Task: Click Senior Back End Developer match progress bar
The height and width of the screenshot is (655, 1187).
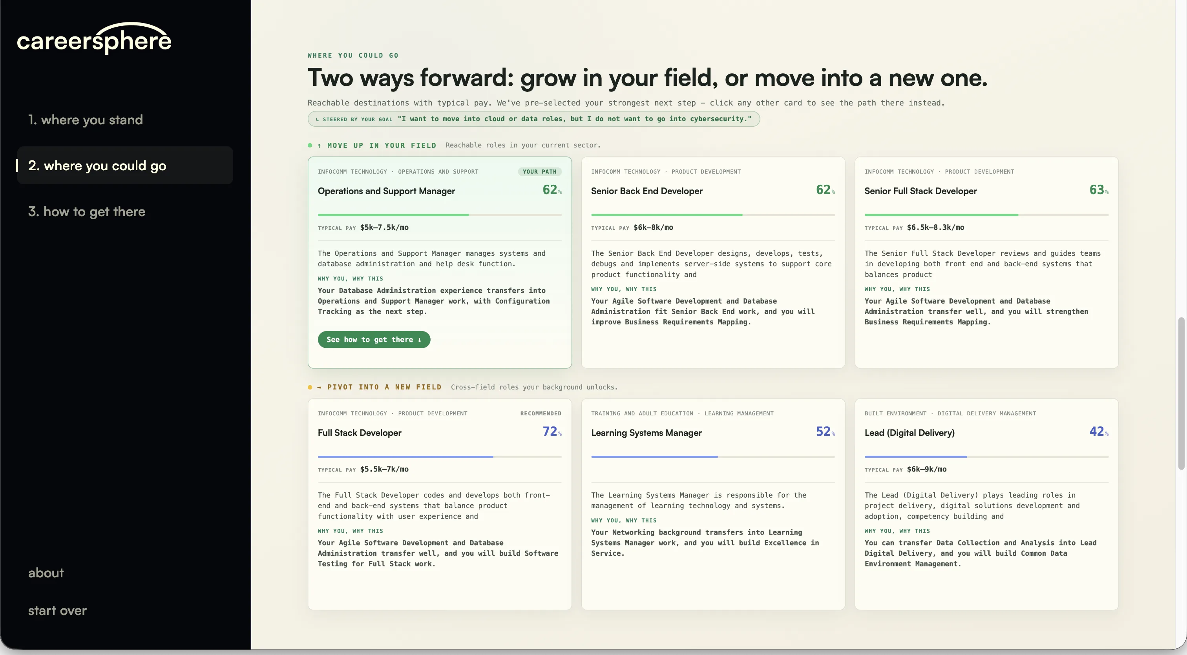Action: pyautogui.click(x=713, y=215)
